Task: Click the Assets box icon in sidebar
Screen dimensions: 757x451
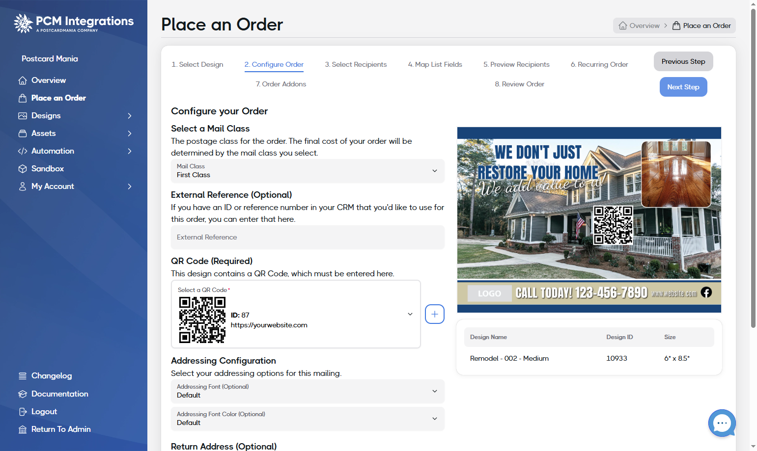Action: tap(23, 133)
